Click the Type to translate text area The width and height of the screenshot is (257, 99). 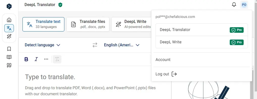[95, 82]
